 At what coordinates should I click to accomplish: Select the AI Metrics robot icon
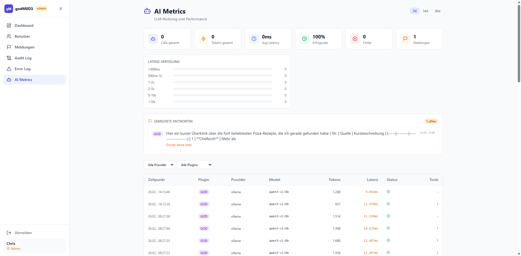click(x=9, y=80)
